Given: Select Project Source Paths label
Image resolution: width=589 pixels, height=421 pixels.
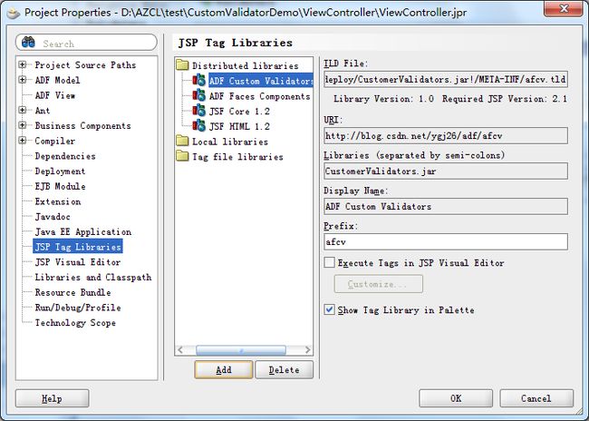Looking at the screenshot, I should 85,65.
